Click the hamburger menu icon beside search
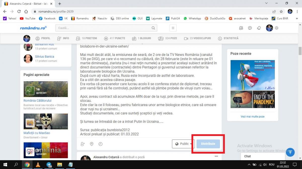This screenshot has width=302, height=169. pyautogui.click(x=173, y=28)
